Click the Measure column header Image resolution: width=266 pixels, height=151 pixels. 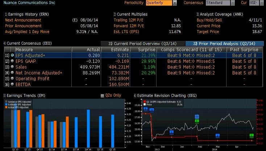tap(43, 50)
